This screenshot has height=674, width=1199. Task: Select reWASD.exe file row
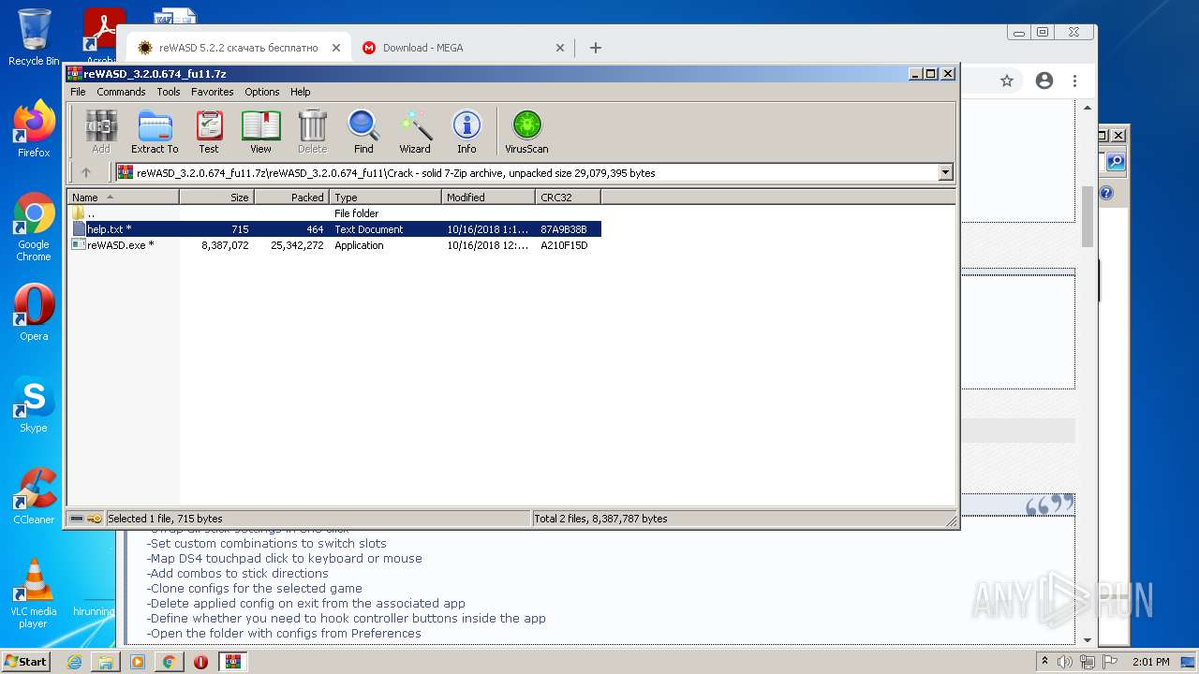point(334,245)
